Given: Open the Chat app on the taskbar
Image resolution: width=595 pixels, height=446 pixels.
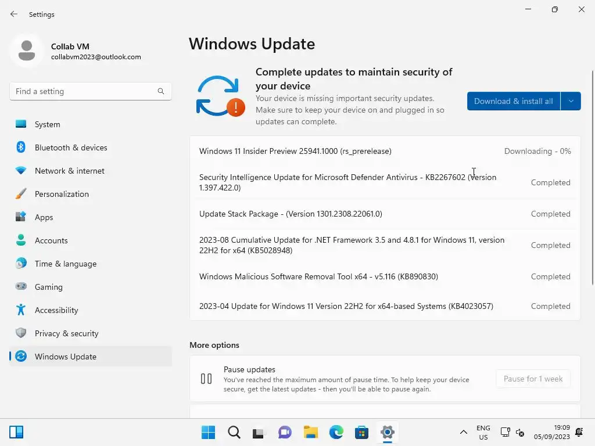Looking at the screenshot, I should 285,432.
